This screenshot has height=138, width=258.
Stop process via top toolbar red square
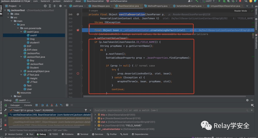[240, 1]
